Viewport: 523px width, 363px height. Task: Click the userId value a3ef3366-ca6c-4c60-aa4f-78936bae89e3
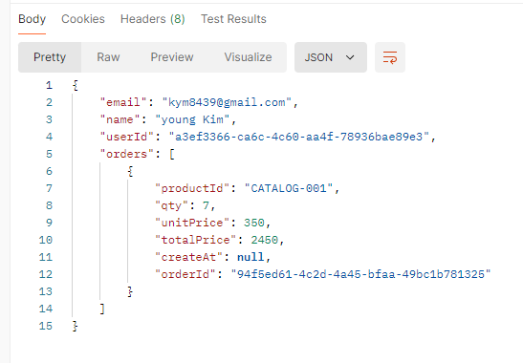[x=299, y=137]
